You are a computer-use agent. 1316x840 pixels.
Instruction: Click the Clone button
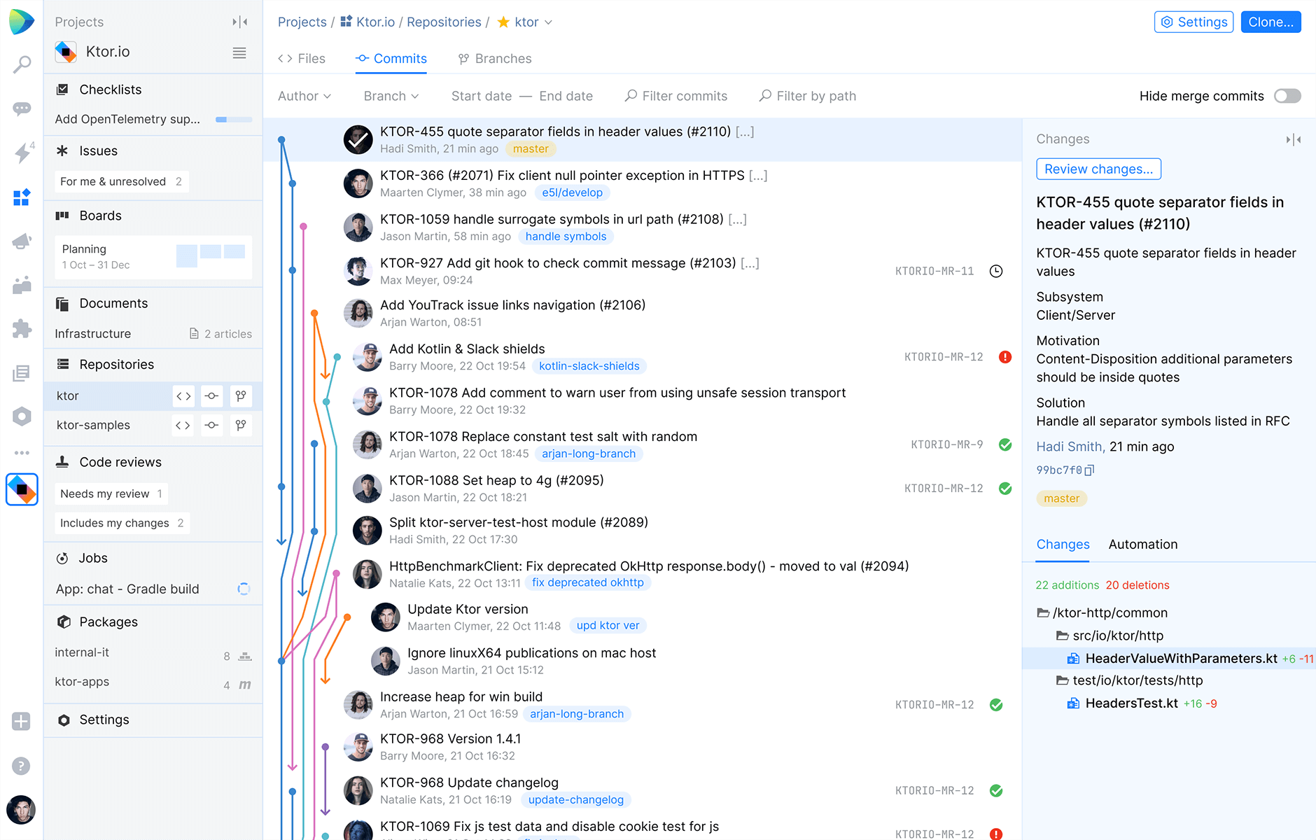pyautogui.click(x=1270, y=22)
